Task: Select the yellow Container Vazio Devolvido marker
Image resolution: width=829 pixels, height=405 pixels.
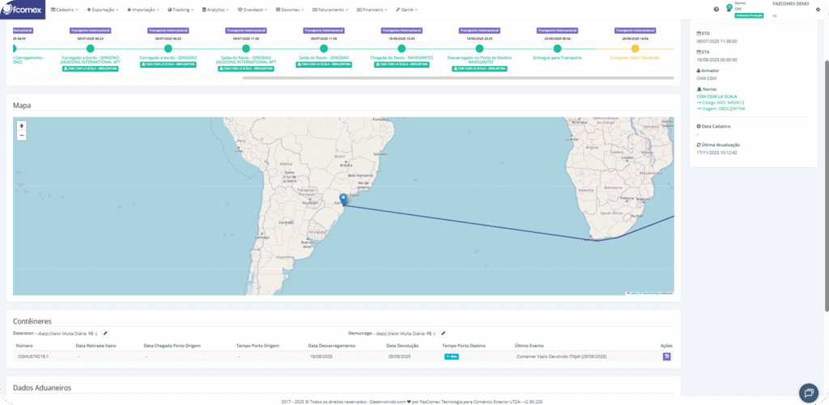Action: coord(635,49)
